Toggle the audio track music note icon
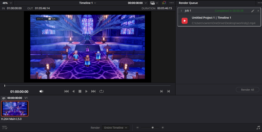 coord(258,128)
